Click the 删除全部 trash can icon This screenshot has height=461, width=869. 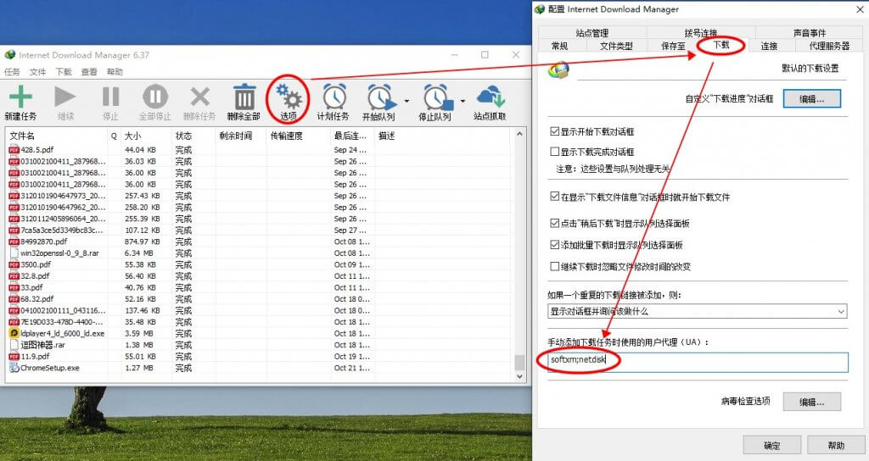click(244, 97)
